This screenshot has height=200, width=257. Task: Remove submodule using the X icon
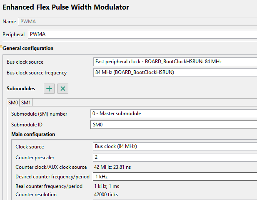tap(62, 89)
